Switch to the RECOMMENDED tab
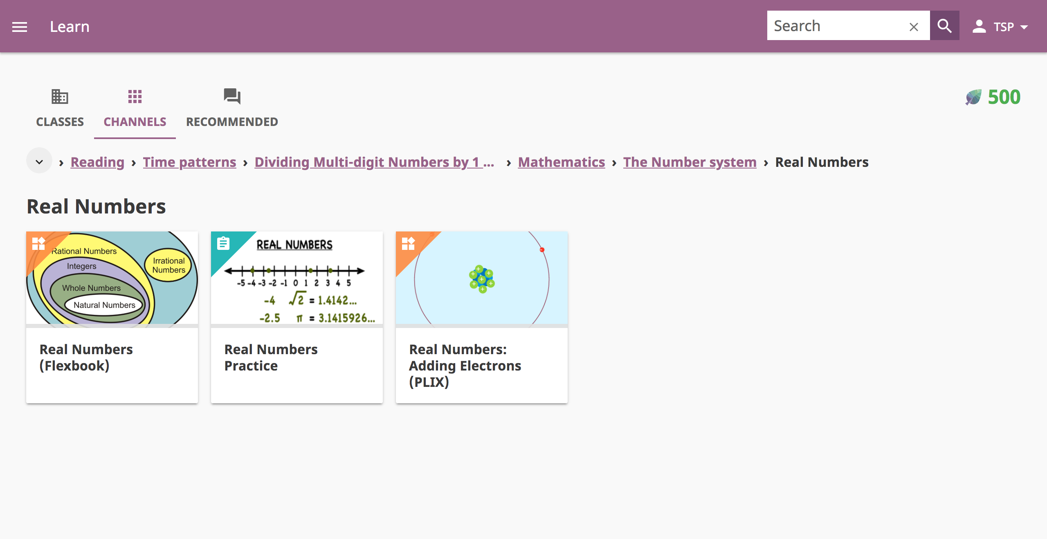 point(232,122)
